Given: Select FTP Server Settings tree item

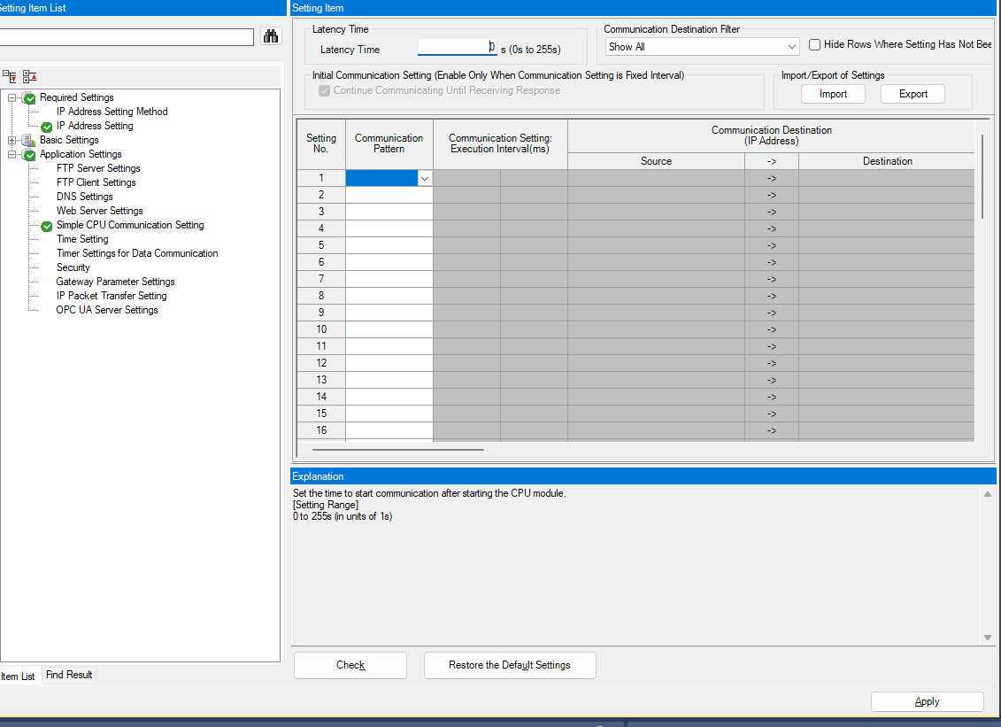Looking at the screenshot, I should click(x=98, y=168).
